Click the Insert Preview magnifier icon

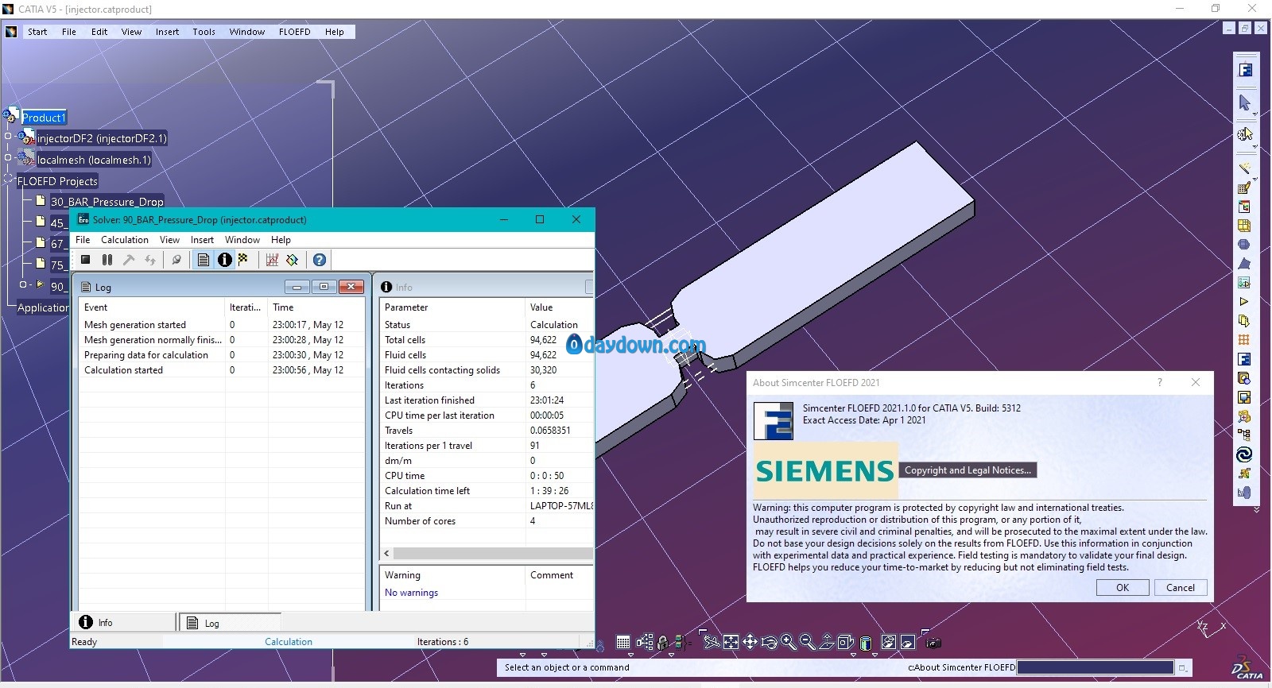pos(176,260)
